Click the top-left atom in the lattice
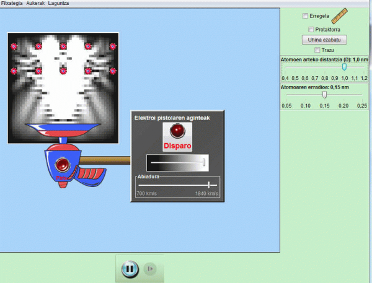Viewport: 372px width, 283px height. pyautogui.click(x=14, y=46)
